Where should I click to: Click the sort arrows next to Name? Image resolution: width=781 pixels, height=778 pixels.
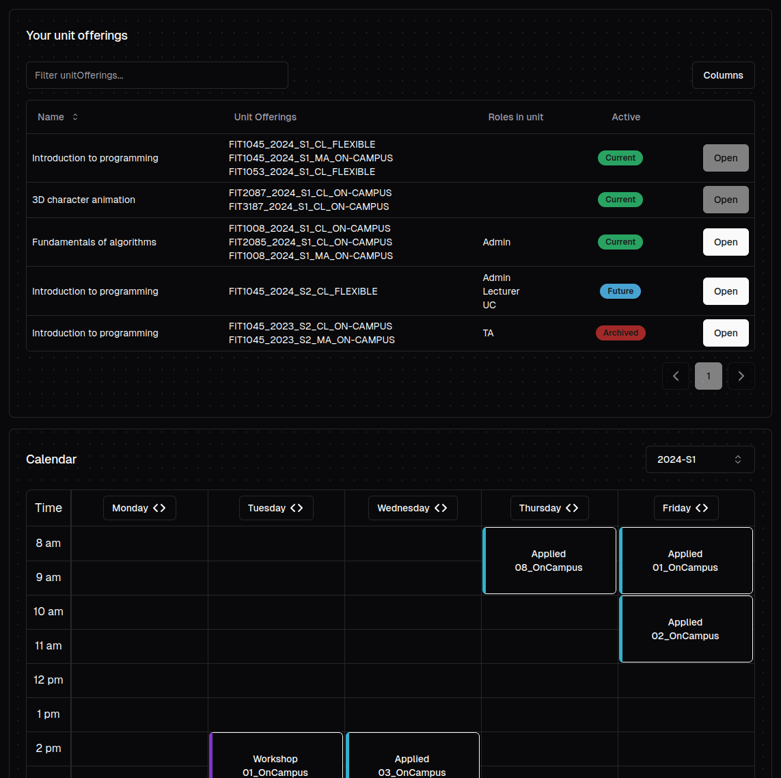click(75, 117)
